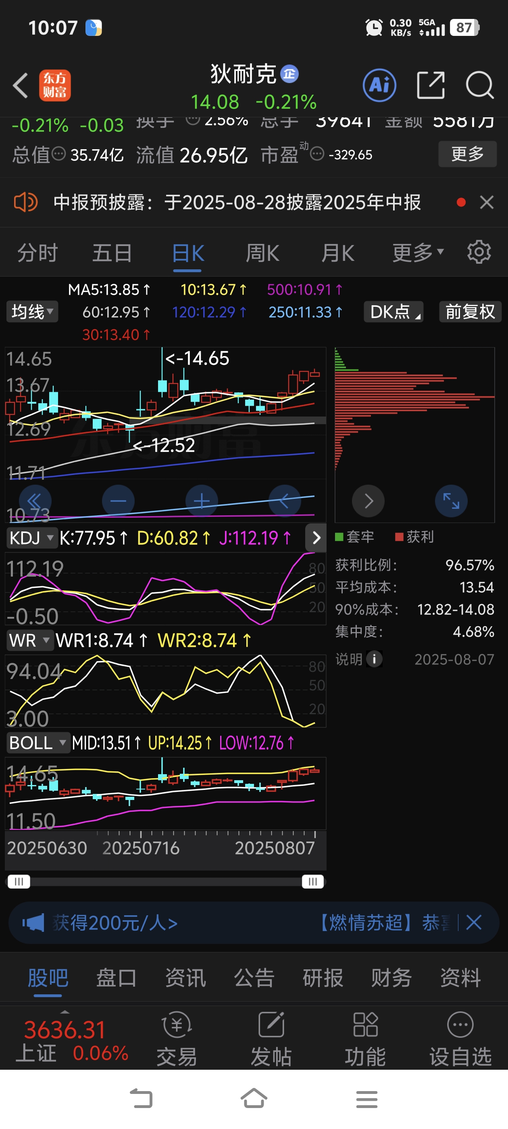Switch to 五日 tab

point(112,253)
